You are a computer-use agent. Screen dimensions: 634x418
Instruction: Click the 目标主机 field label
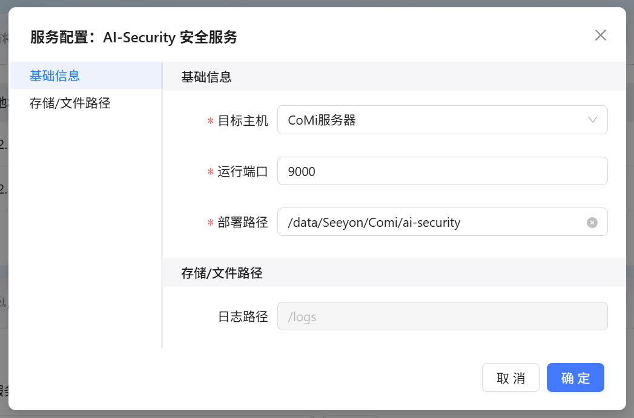pos(243,120)
